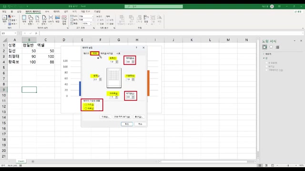Click the Print button in Page Setup dialog
The width and height of the screenshot is (305, 171).
[x=105, y=117]
